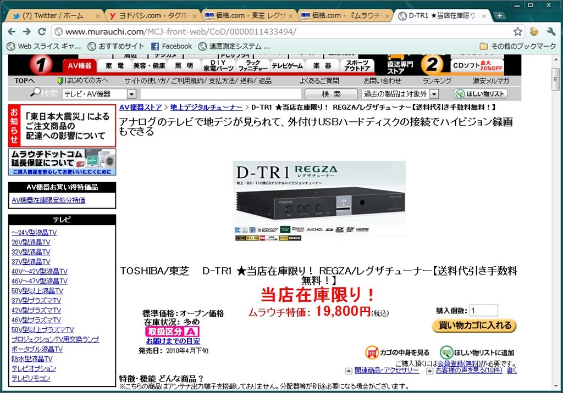Image resolution: width=563 pixels, height=393 pixels.
Task: Follow the 32V型液晶TV sidebar link
Action: [x=31, y=252]
